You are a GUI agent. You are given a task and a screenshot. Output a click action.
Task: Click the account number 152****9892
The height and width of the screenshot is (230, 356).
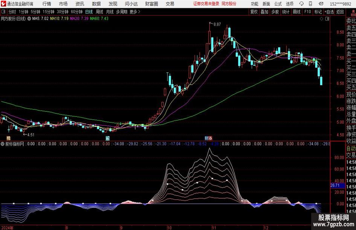tap(341, 4)
